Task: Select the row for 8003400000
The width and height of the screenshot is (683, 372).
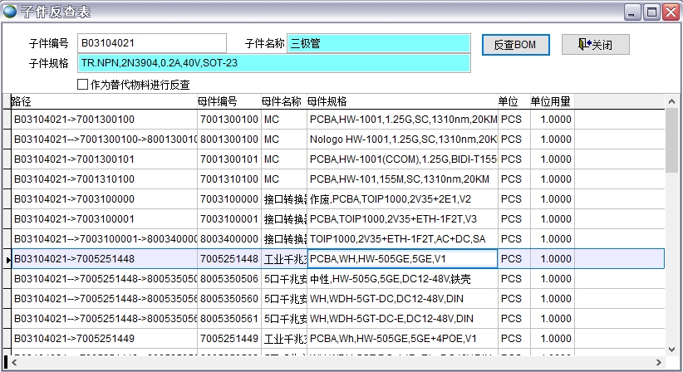Action: [x=228, y=239]
